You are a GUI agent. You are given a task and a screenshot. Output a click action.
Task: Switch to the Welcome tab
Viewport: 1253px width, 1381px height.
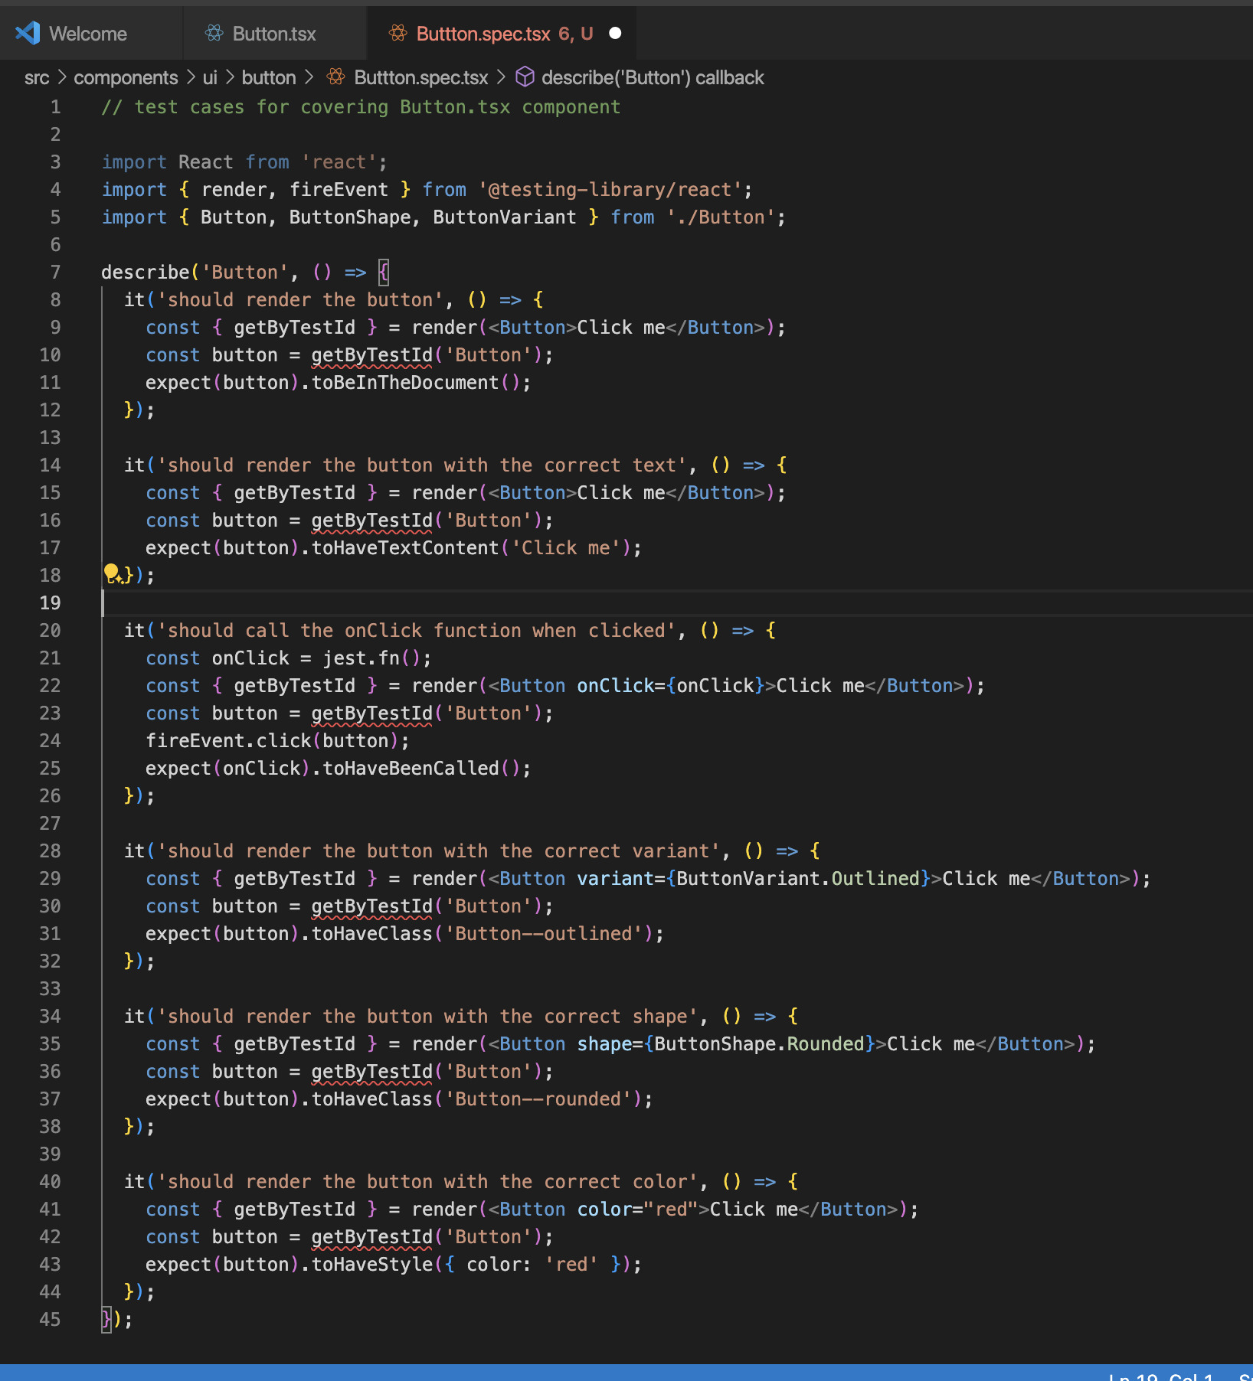pyautogui.click(x=87, y=33)
